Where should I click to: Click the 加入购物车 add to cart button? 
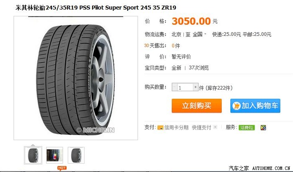click(255, 106)
